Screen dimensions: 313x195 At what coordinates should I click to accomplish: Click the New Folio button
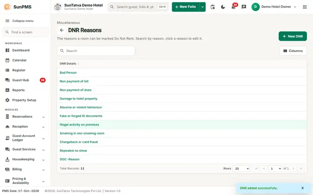pyautogui.click(x=186, y=7)
